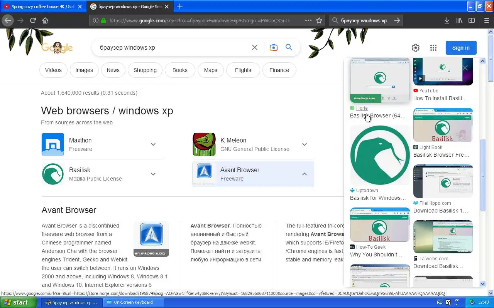
Task: Open the How-To Geek Basilisk thumbnail
Action: [x=380, y=225]
